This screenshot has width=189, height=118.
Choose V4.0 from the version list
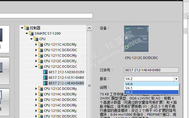(x=151, y=84)
